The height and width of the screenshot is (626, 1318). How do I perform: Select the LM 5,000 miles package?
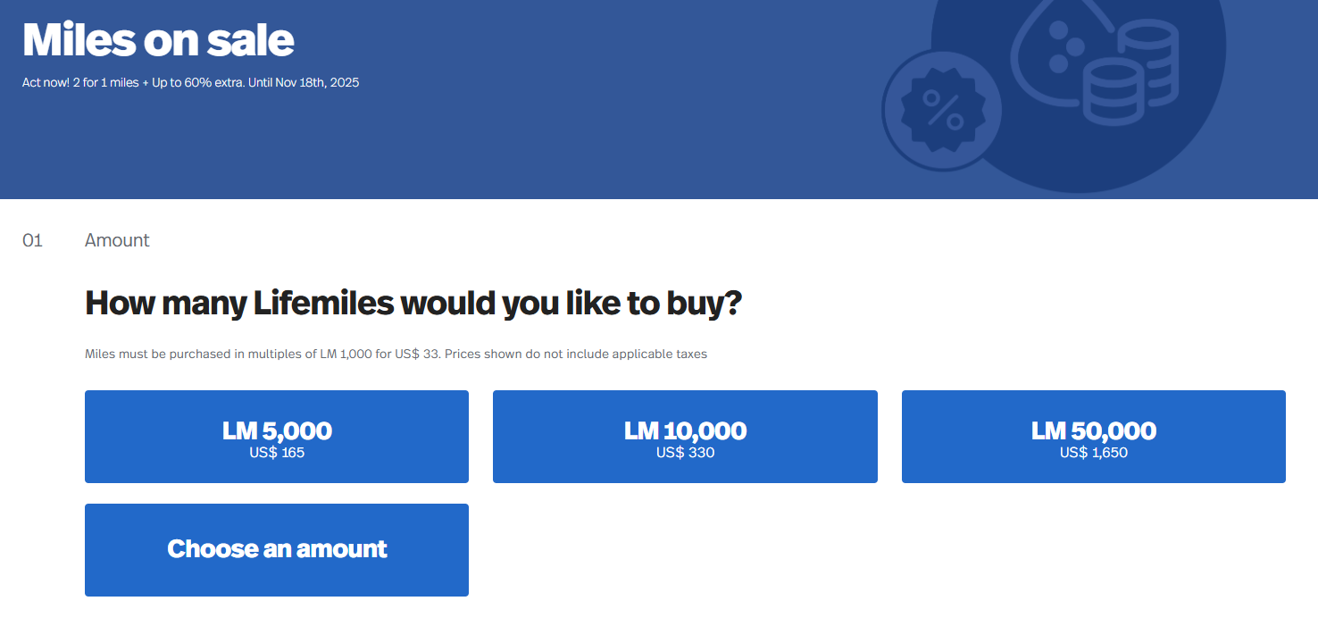276,437
